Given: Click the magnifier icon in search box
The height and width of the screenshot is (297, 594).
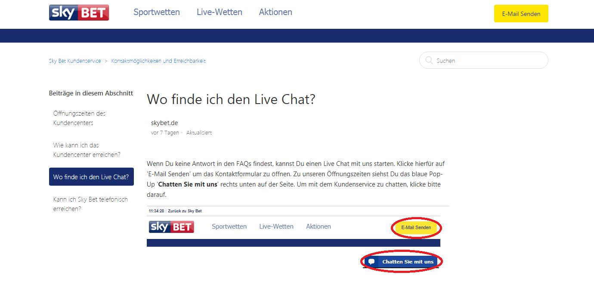Looking at the screenshot, I should pos(429,61).
